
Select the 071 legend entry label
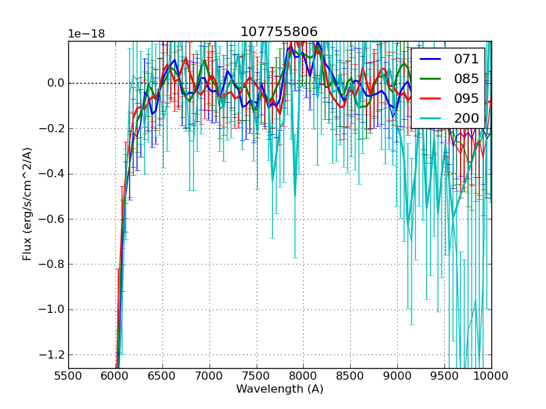(x=466, y=59)
